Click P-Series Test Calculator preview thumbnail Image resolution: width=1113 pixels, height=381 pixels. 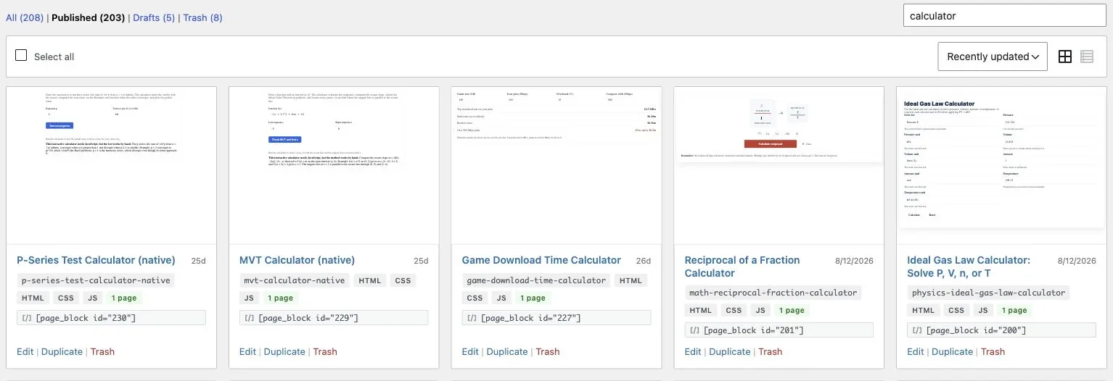click(111, 165)
